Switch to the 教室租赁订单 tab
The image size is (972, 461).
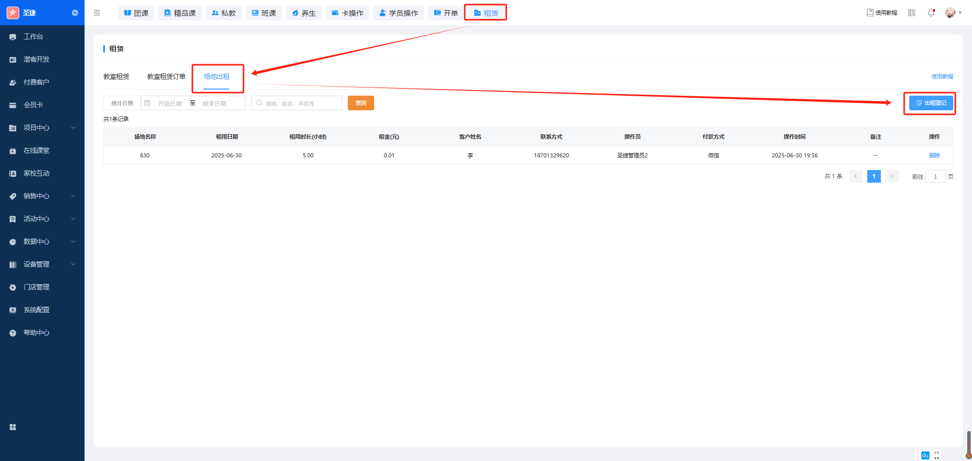point(166,76)
